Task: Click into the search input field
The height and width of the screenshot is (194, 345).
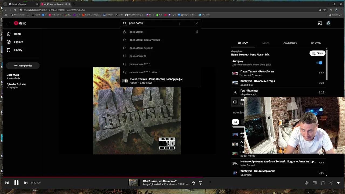Action: pos(160,23)
